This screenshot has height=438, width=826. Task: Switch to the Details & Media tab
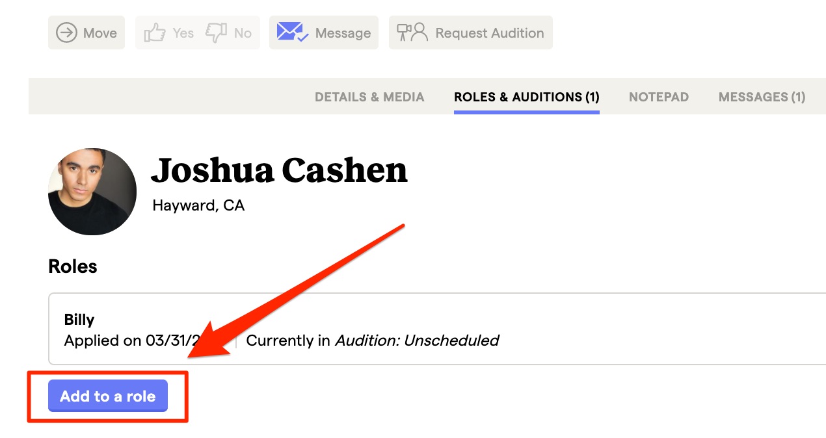click(369, 97)
